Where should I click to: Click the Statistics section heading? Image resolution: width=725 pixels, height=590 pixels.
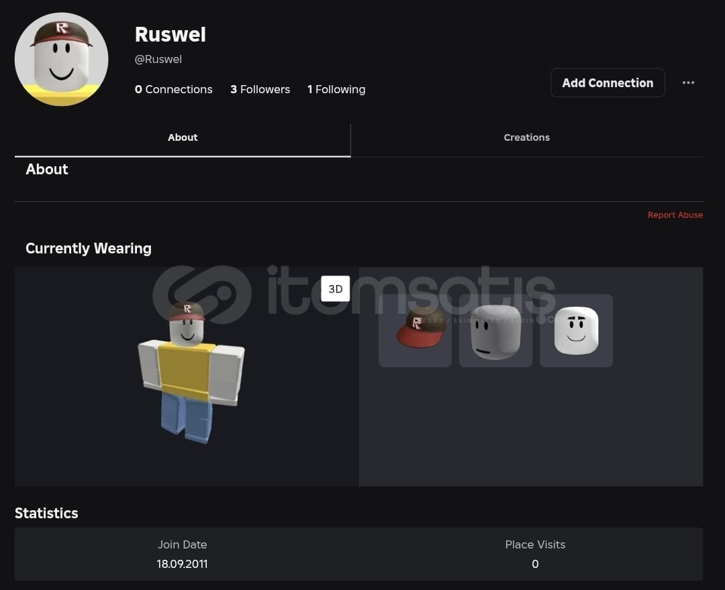(46, 513)
